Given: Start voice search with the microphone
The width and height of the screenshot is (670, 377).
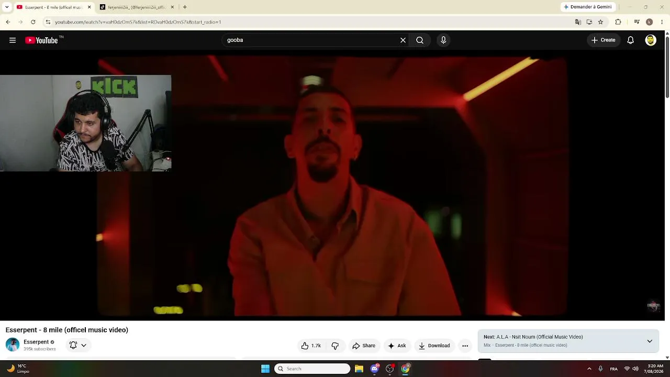Looking at the screenshot, I should click(443, 40).
